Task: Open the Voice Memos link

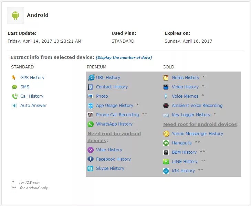Action: 185,96
